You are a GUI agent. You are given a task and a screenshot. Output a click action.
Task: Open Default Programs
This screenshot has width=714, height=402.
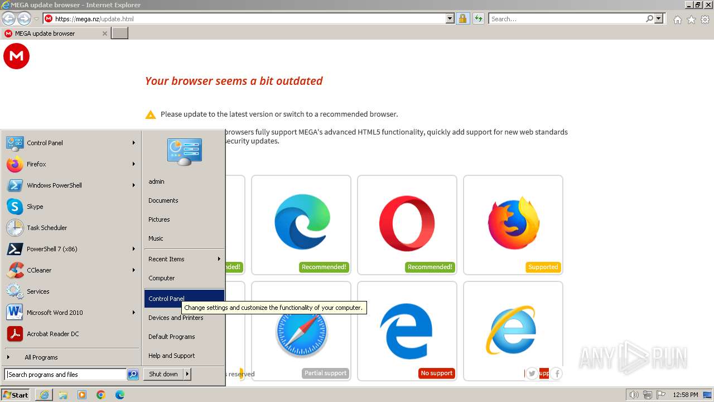(x=184, y=337)
